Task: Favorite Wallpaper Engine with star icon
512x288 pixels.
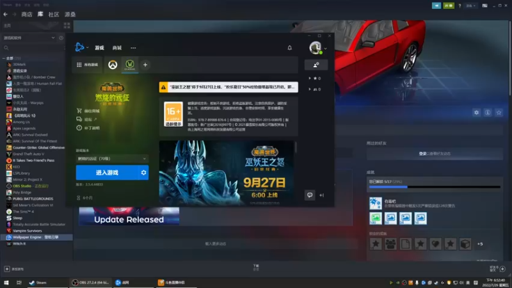Action: [499, 113]
